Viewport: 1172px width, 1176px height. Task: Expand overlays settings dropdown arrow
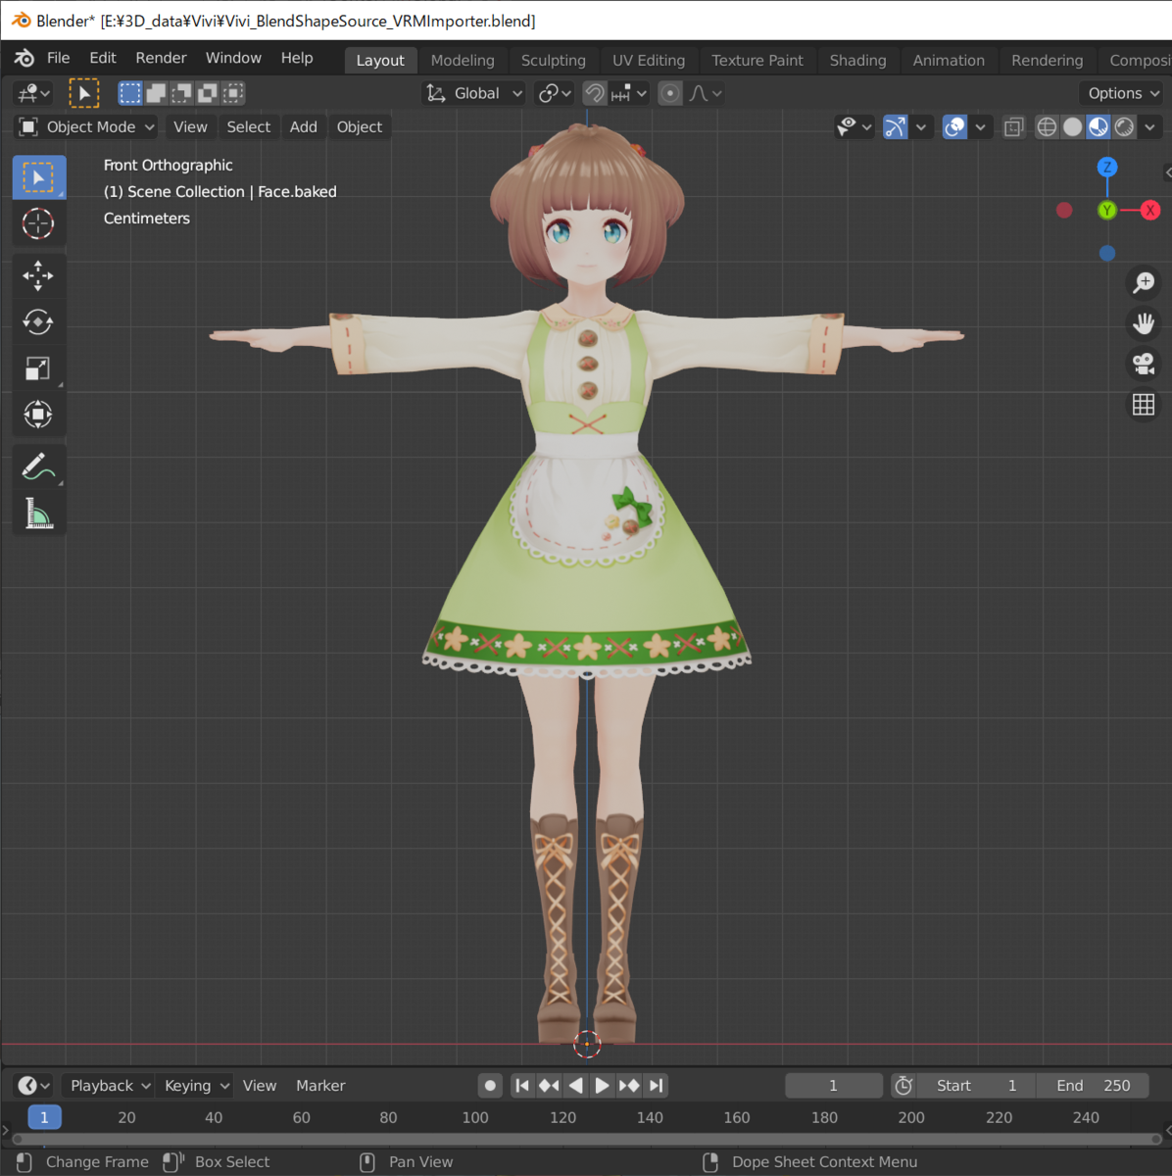980,126
